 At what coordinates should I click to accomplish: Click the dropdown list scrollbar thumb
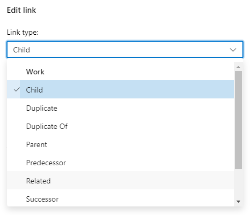point(238,120)
